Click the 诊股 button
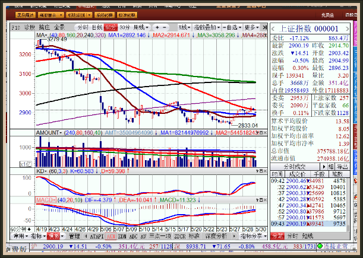Screen dimensions: 363x258 [29, 27]
